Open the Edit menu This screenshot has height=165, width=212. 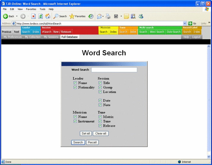12,9
